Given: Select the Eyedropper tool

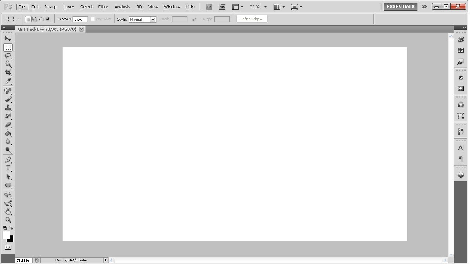Looking at the screenshot, I should pos(8,81).
